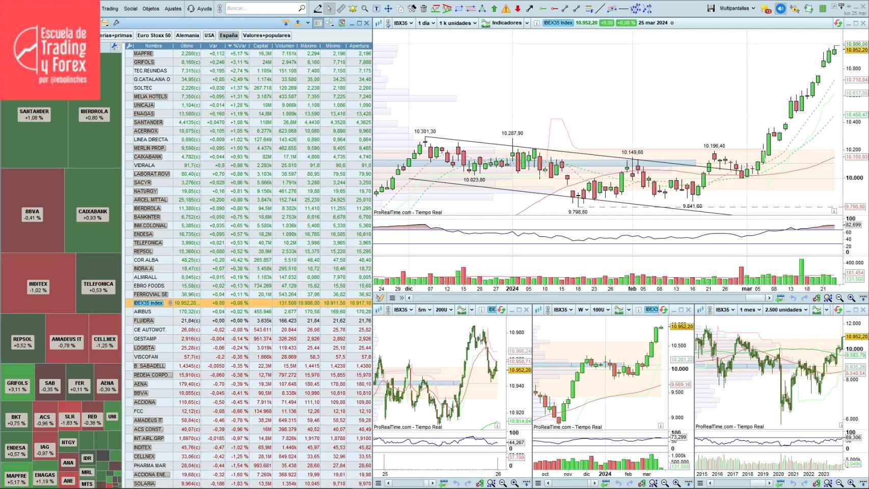The height and width of the screenshot is (489, 869).
Task: Click the alarm bell to create alert
Action: click(x=353, y=8)
